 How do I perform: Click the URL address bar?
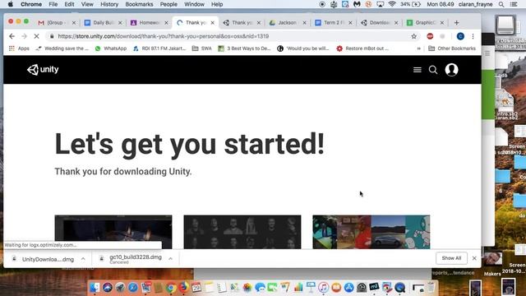(x=232, y=36)
